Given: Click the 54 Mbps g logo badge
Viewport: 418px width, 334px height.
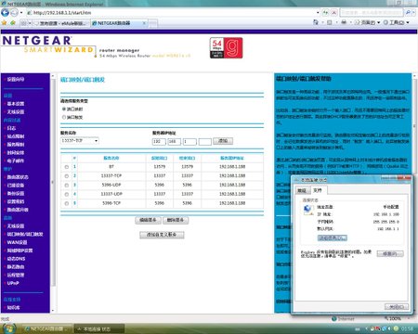Looking at the screenshot, I should point(226,48).
